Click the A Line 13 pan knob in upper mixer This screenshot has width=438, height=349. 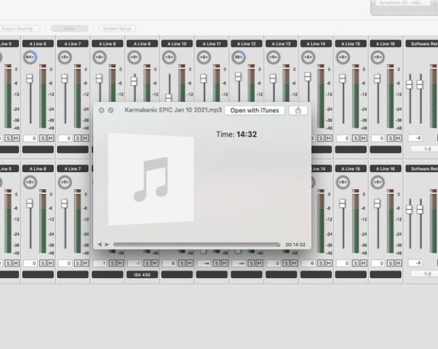pyautogui.click(x=273, y=58)
